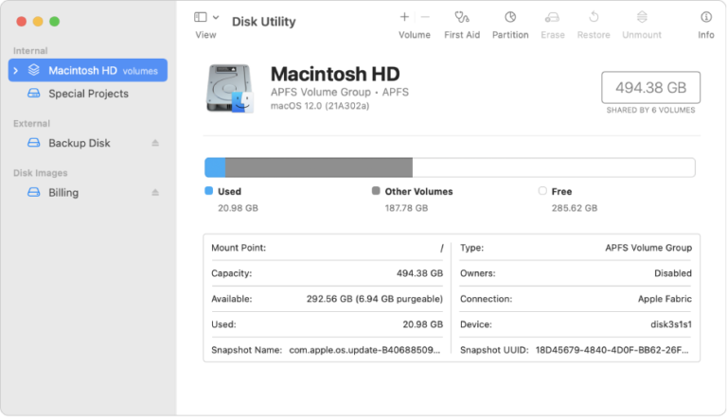
Task: Click the gray Other Volumes legend swatch
Action: click(x=376, y=191)
